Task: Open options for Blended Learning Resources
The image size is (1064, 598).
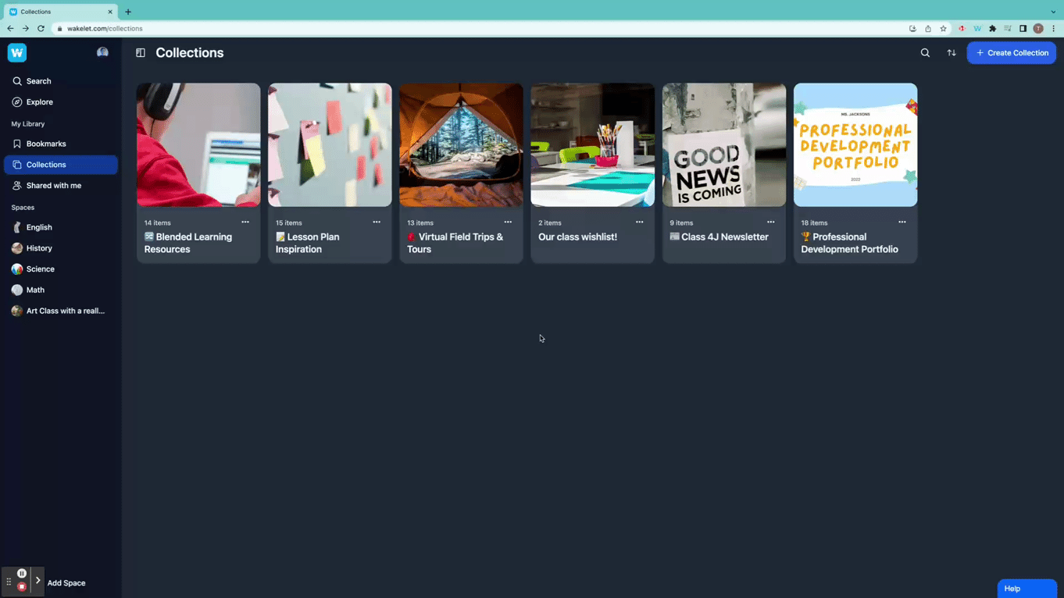Action: 245,222
